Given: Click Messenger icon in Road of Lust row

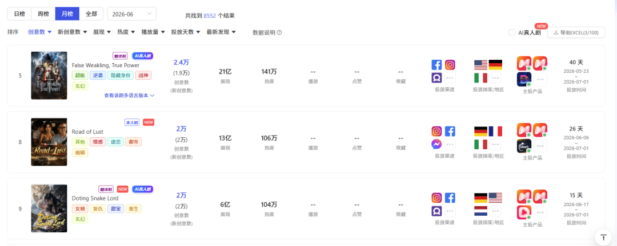Looking at the screenshot, I should [x=437, y=145].
